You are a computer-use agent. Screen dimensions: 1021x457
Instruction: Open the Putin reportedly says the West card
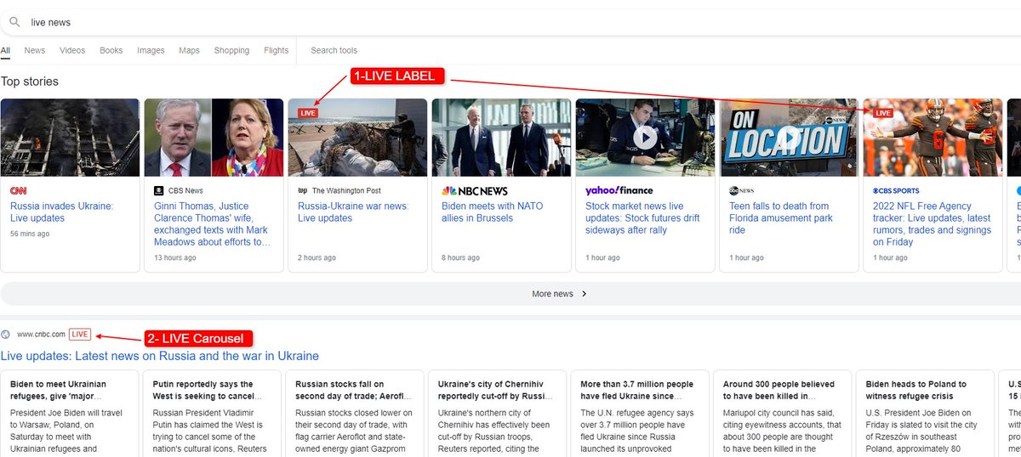tap(214, 414)
